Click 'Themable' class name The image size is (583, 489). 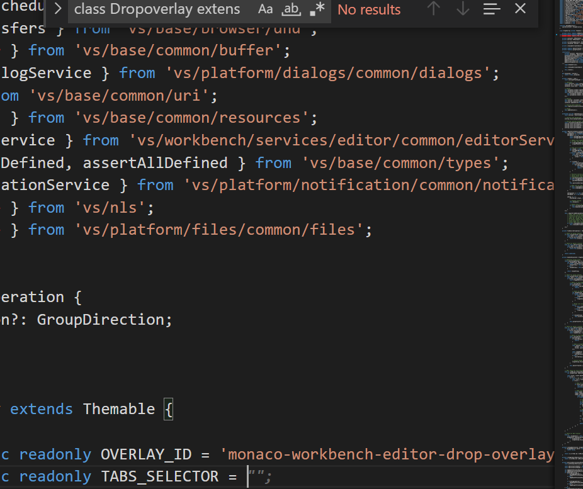click(119, 409)
